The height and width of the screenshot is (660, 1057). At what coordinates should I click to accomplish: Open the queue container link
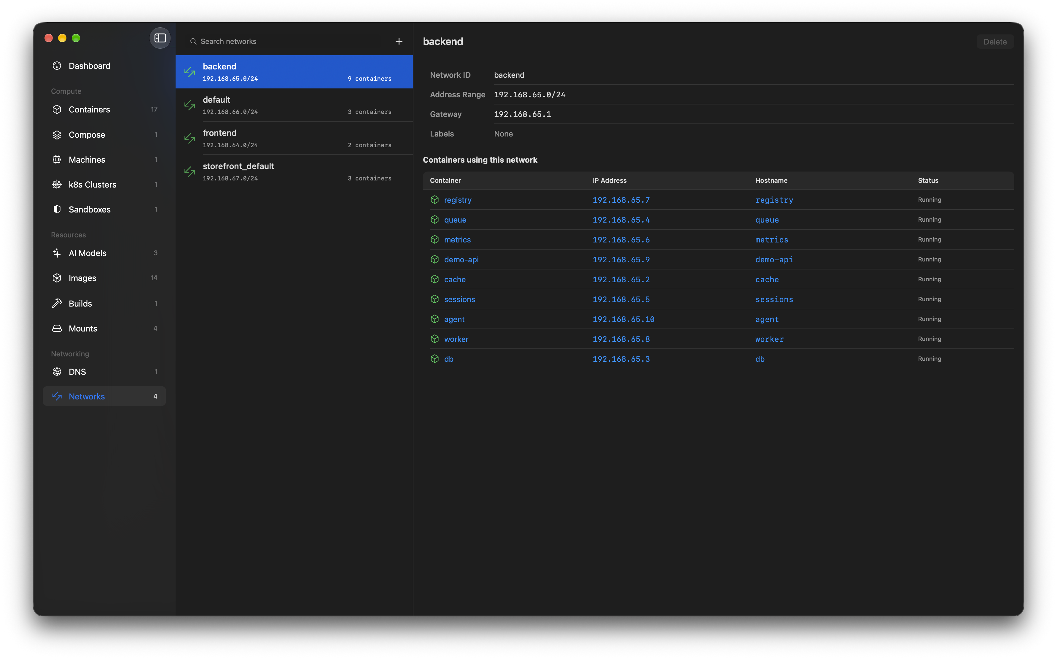coord(455,220)
